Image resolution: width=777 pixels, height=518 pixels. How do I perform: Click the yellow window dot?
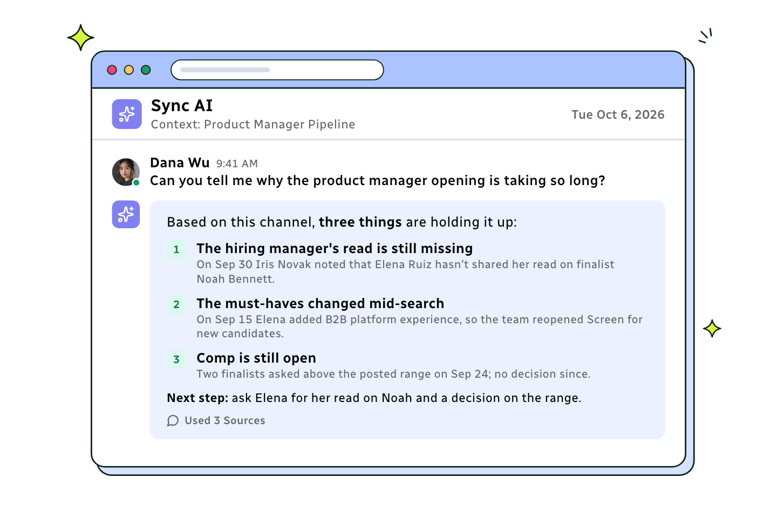tap(129, 70)
